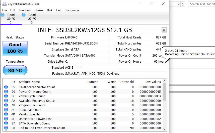
Task: Click status icon for End to End Error Detection
Action: (x=6, y=128)
